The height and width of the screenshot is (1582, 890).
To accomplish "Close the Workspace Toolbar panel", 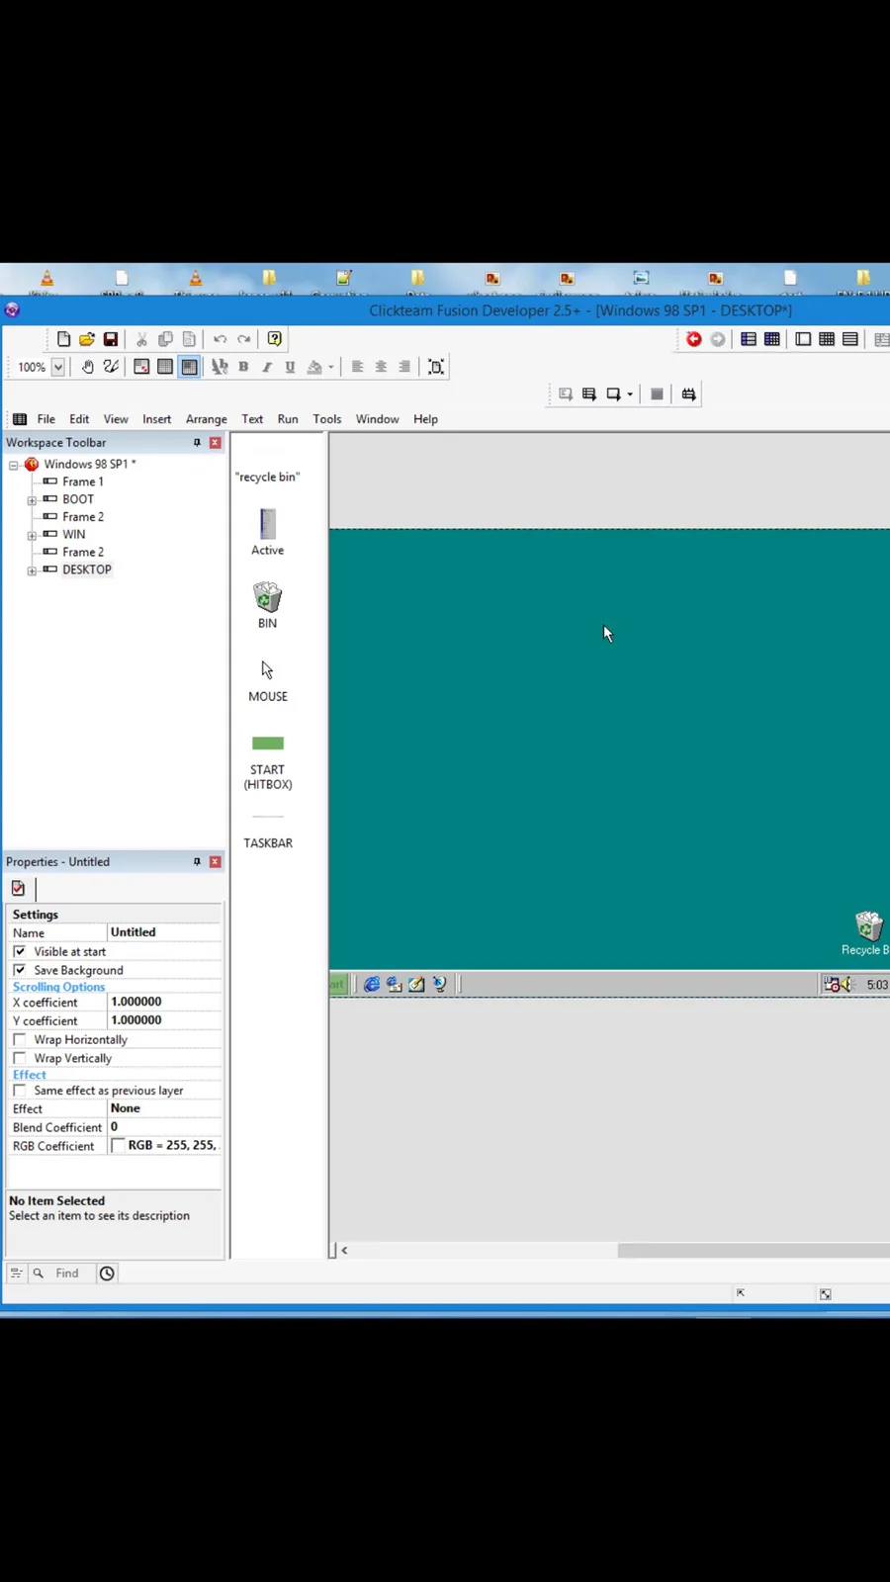I will point(215,443).
